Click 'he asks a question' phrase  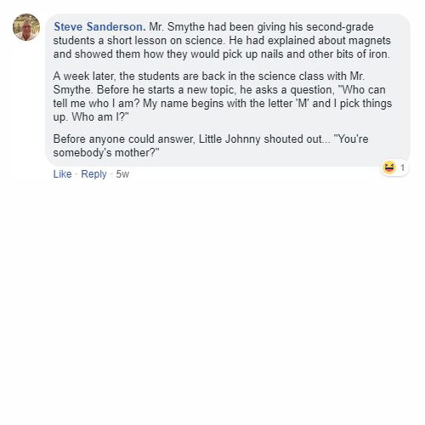[x=286, y=90]
